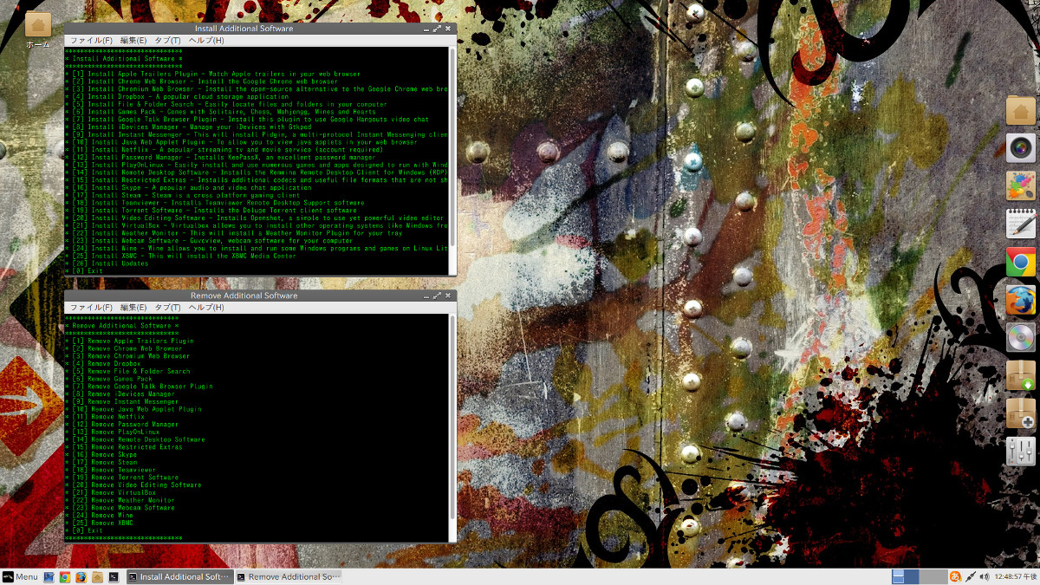Viewport: 1040px width, 585px height.
Task: Open the package icon with the plus sign
Action: point(1021,413)
